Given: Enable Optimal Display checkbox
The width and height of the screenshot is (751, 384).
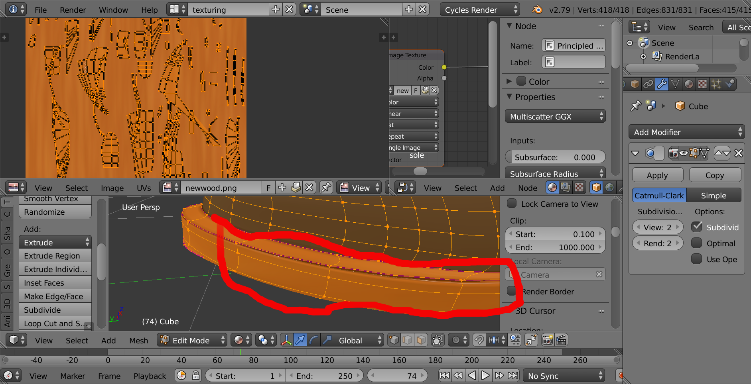Looking at the screenshot, I should pyautogui.click(x=697, y=243).
